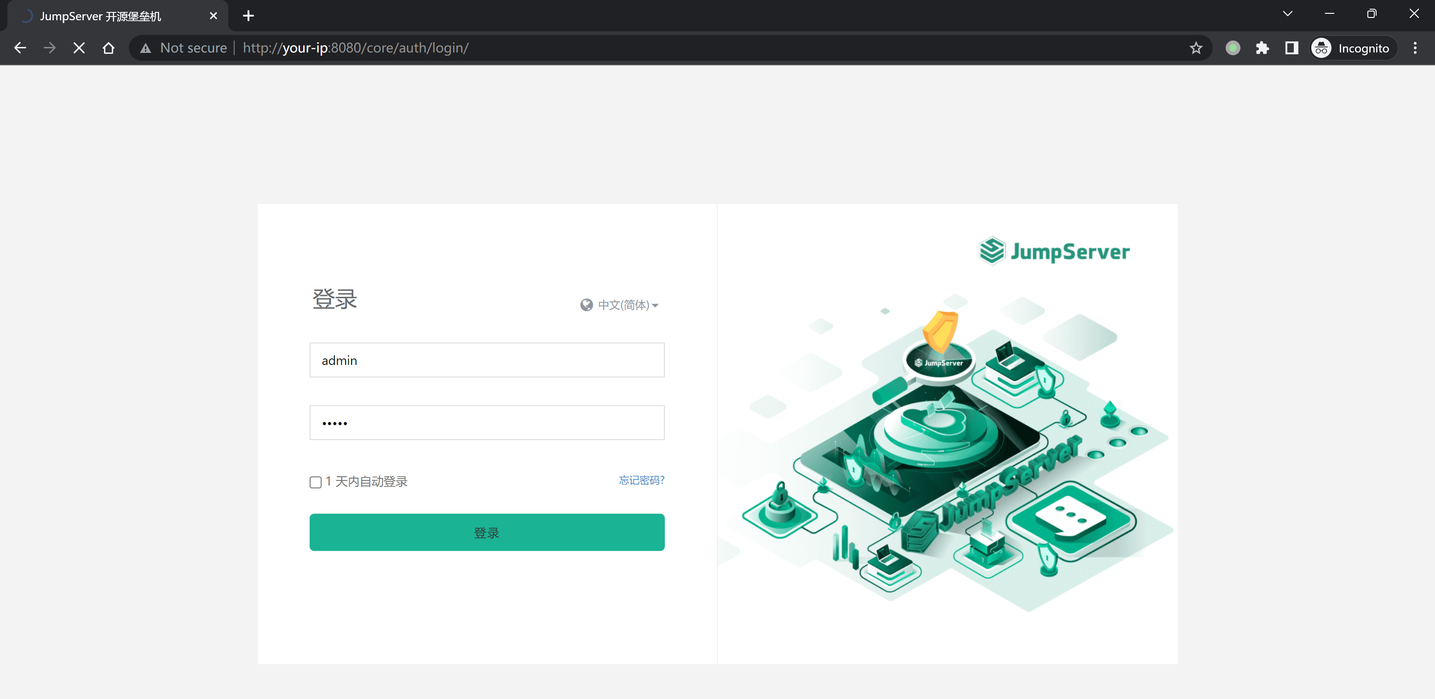1435x699 pixels.
Task: Click the browser back arrow
Action: click(x=20, y=48)
